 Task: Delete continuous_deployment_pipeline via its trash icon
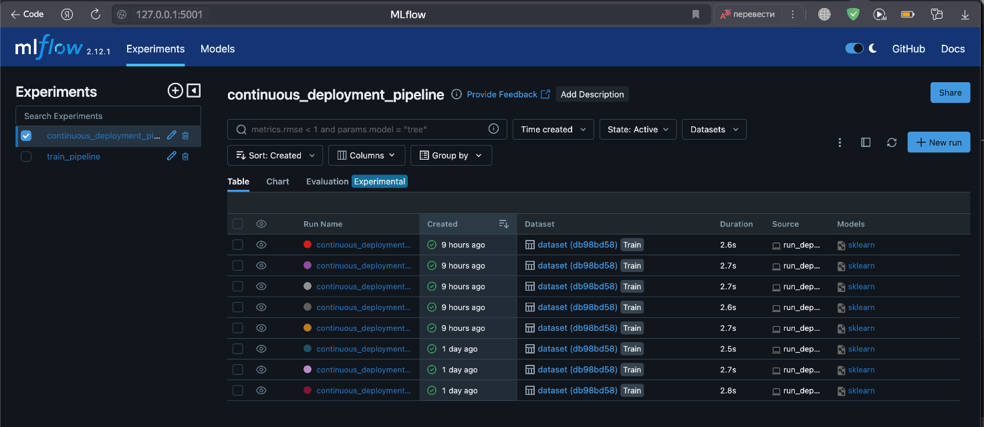point(185,135)
